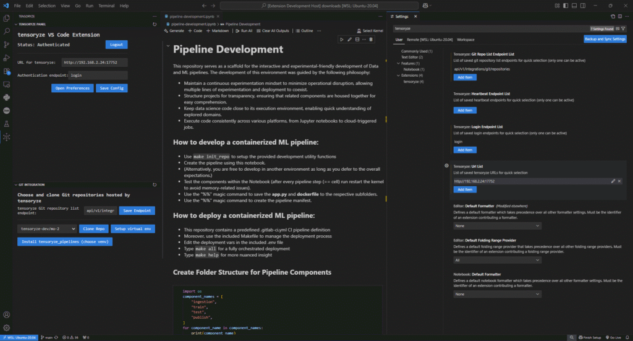This screenshot has height=341, width=633.
Task: Open the Selection menu
Action: pos(47,6)
